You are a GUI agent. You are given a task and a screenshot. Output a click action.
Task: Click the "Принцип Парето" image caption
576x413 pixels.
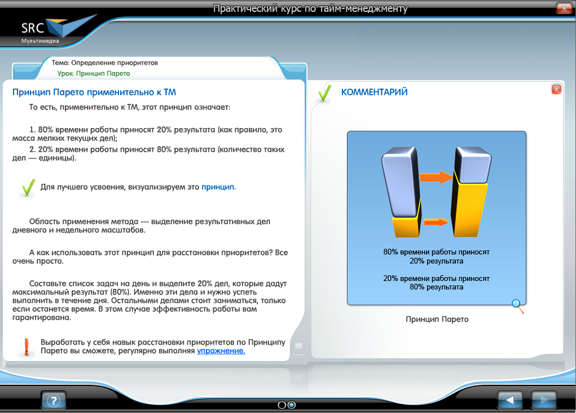coord(437,319)
